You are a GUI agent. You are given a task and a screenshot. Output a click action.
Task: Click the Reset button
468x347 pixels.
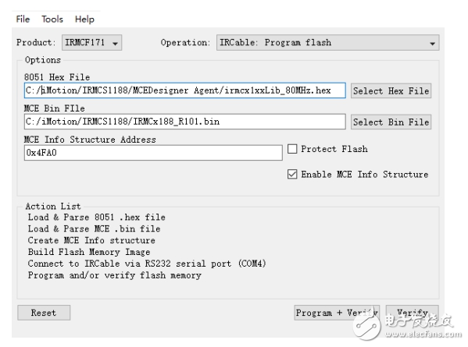click(44, 313)
